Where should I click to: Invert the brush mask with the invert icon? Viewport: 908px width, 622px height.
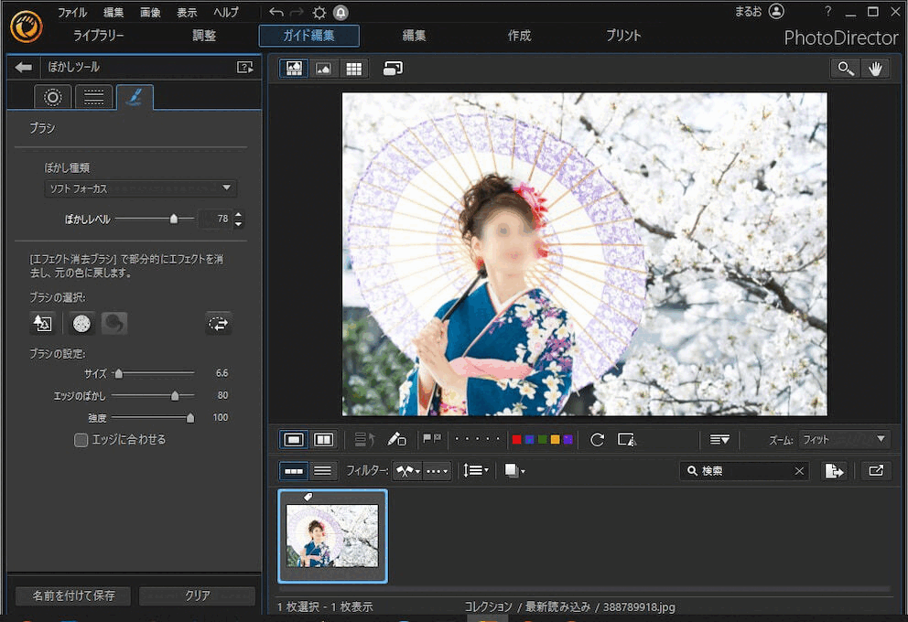218,323
